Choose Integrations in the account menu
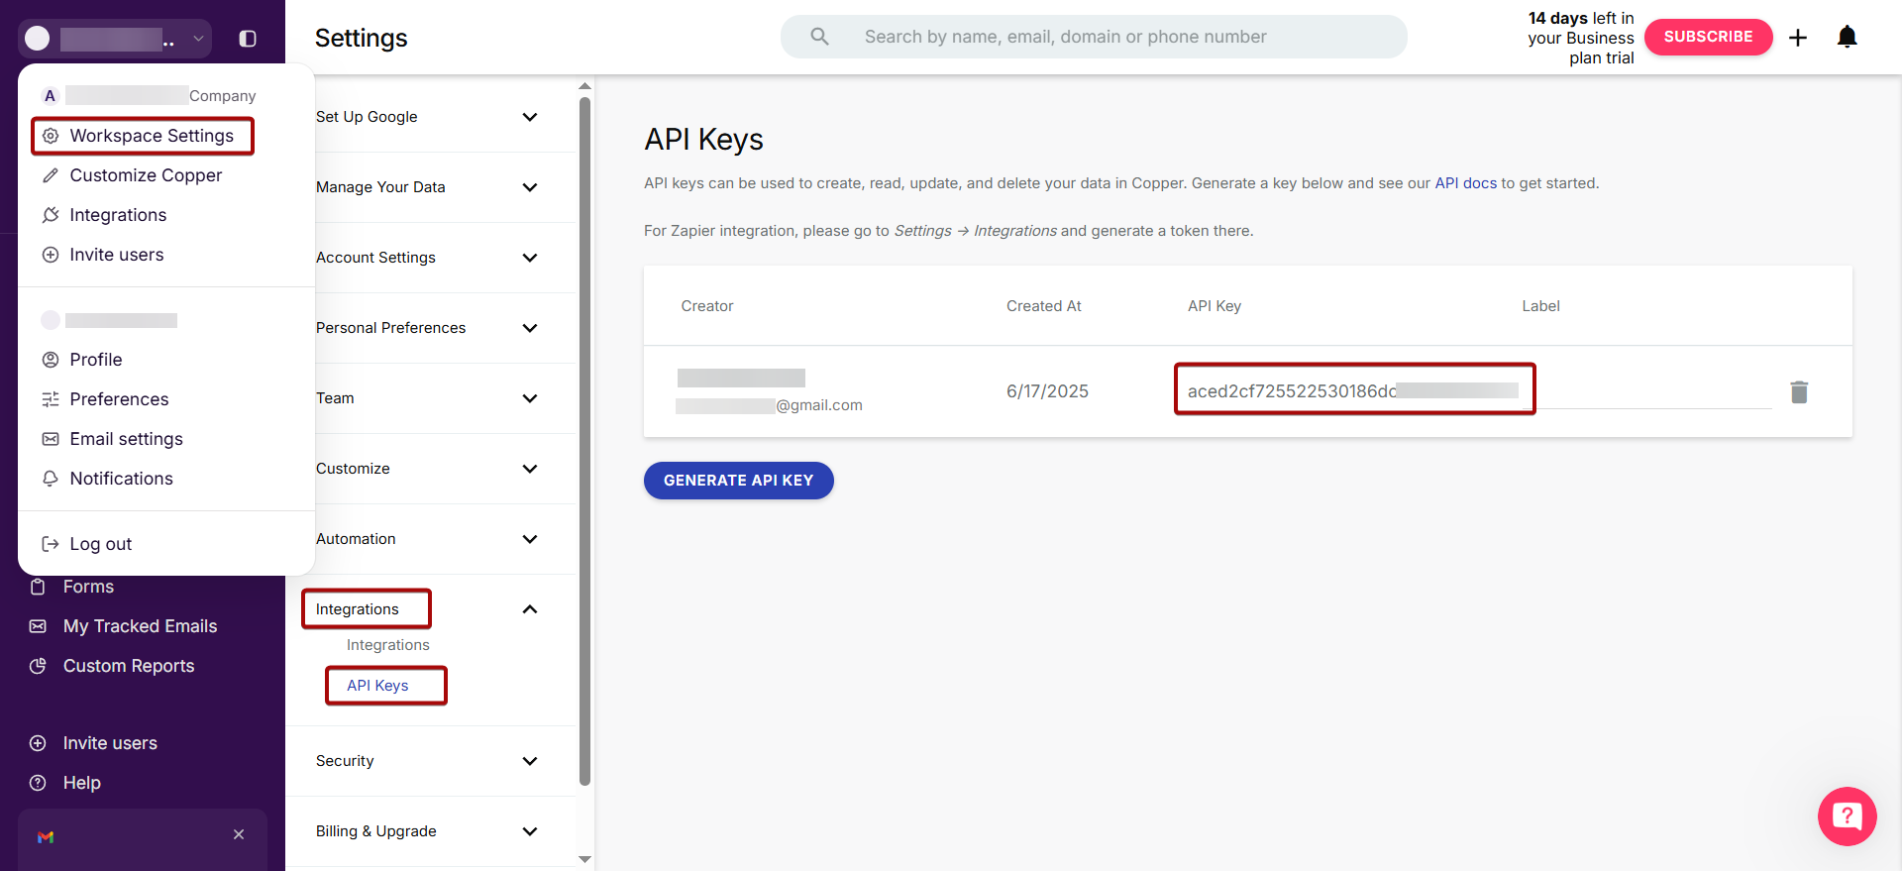This screenshot has height=871, width=1902. [x=118, y=215]
